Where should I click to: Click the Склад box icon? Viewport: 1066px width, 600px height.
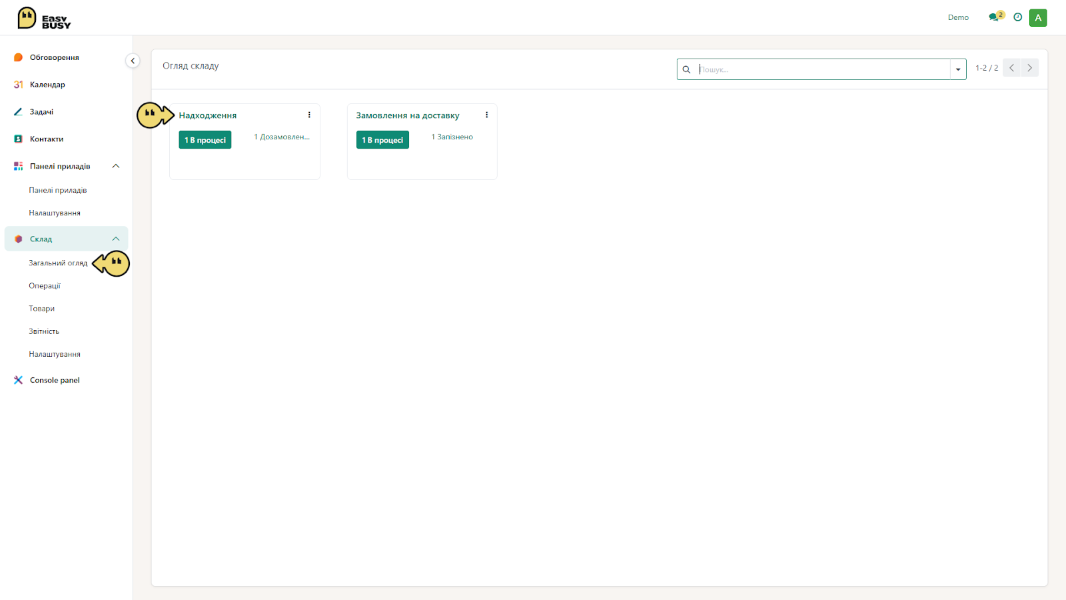click(19, 239)
